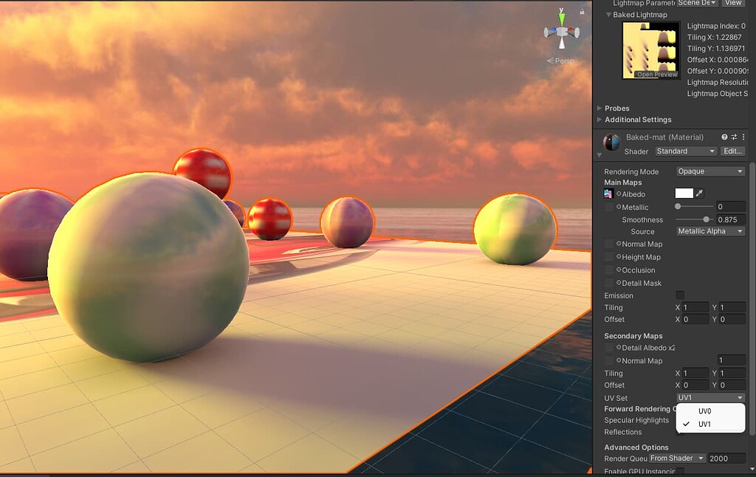756x477 pixels.
Task: Click the presets icon next to the material help icon
Action: click(734, 137)
